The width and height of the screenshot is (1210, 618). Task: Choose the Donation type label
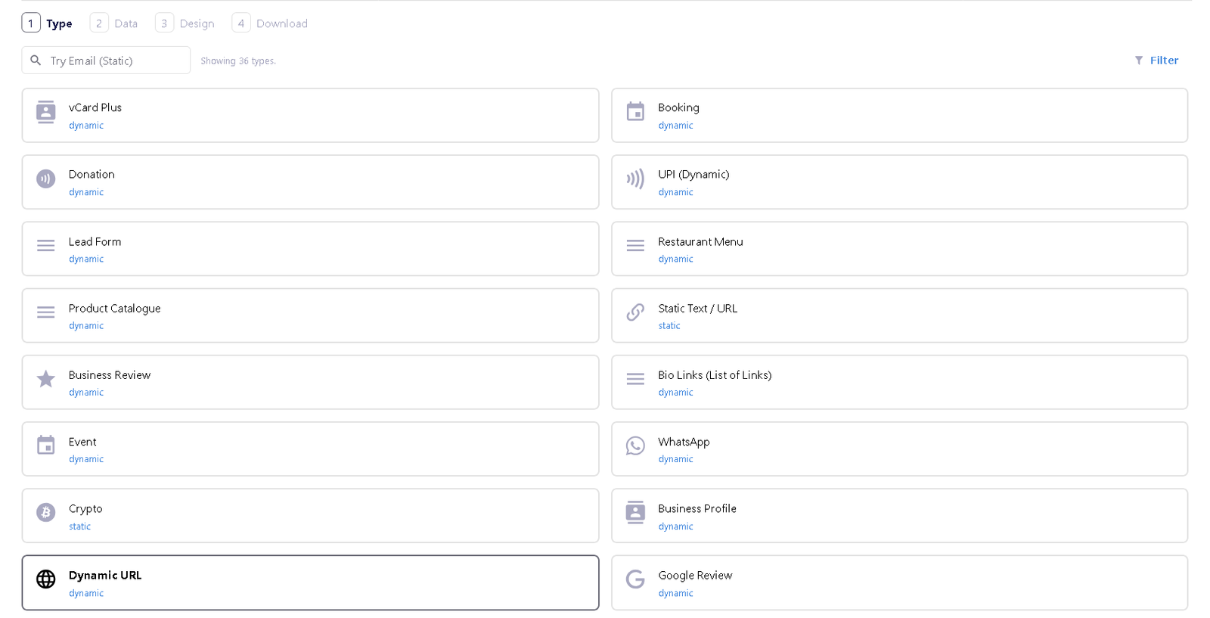coord(92,174)
